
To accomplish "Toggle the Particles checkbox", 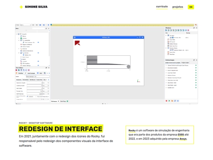I will (21, 53).
